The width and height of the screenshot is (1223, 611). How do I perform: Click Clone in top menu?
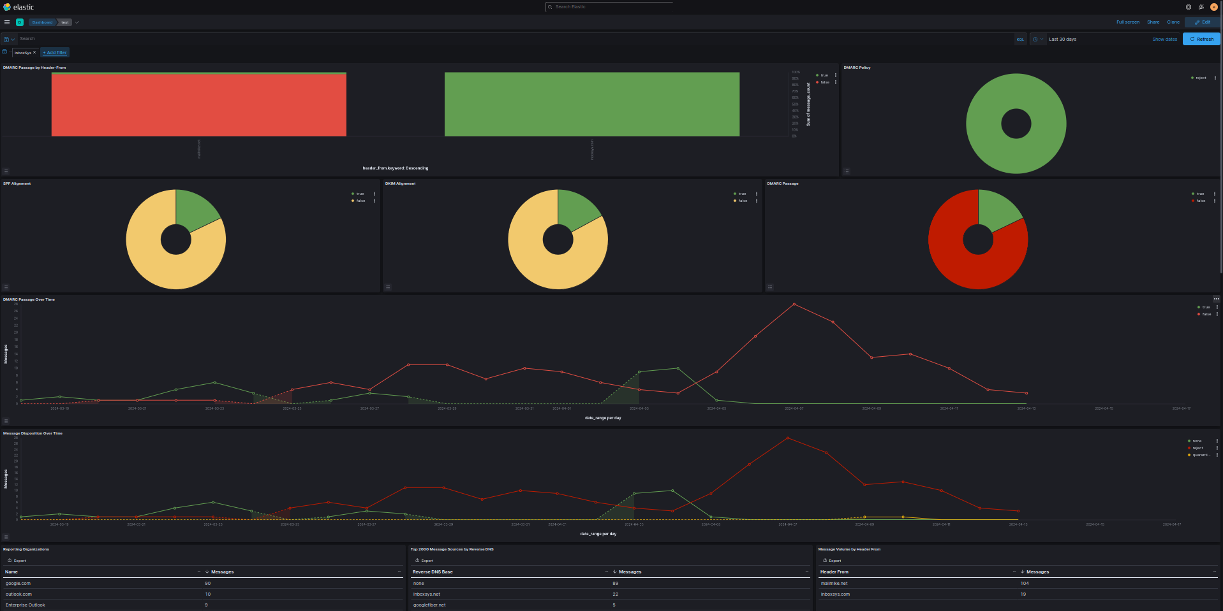[x=1173, y=22]
